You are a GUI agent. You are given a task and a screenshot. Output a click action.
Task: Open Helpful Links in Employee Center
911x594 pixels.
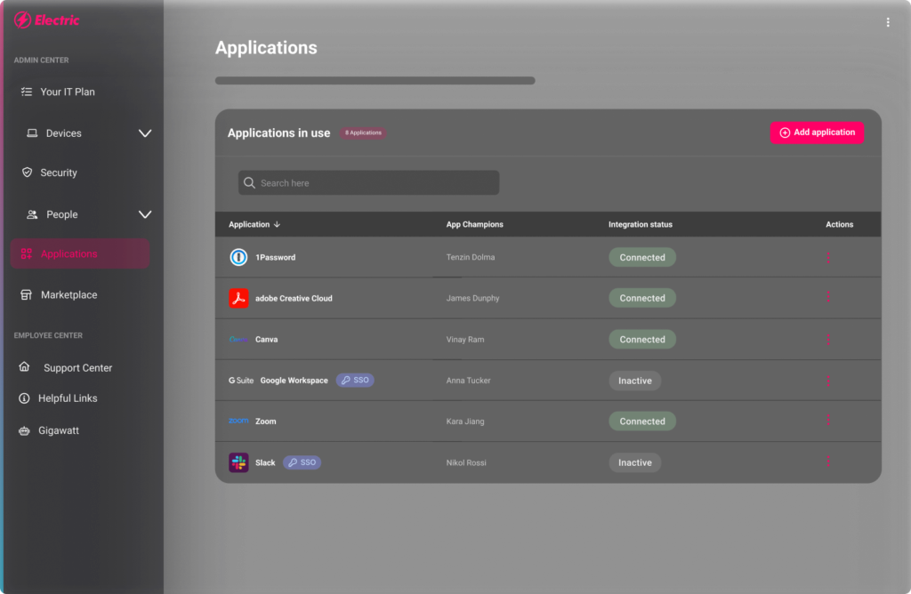click(x=68, y=398)
